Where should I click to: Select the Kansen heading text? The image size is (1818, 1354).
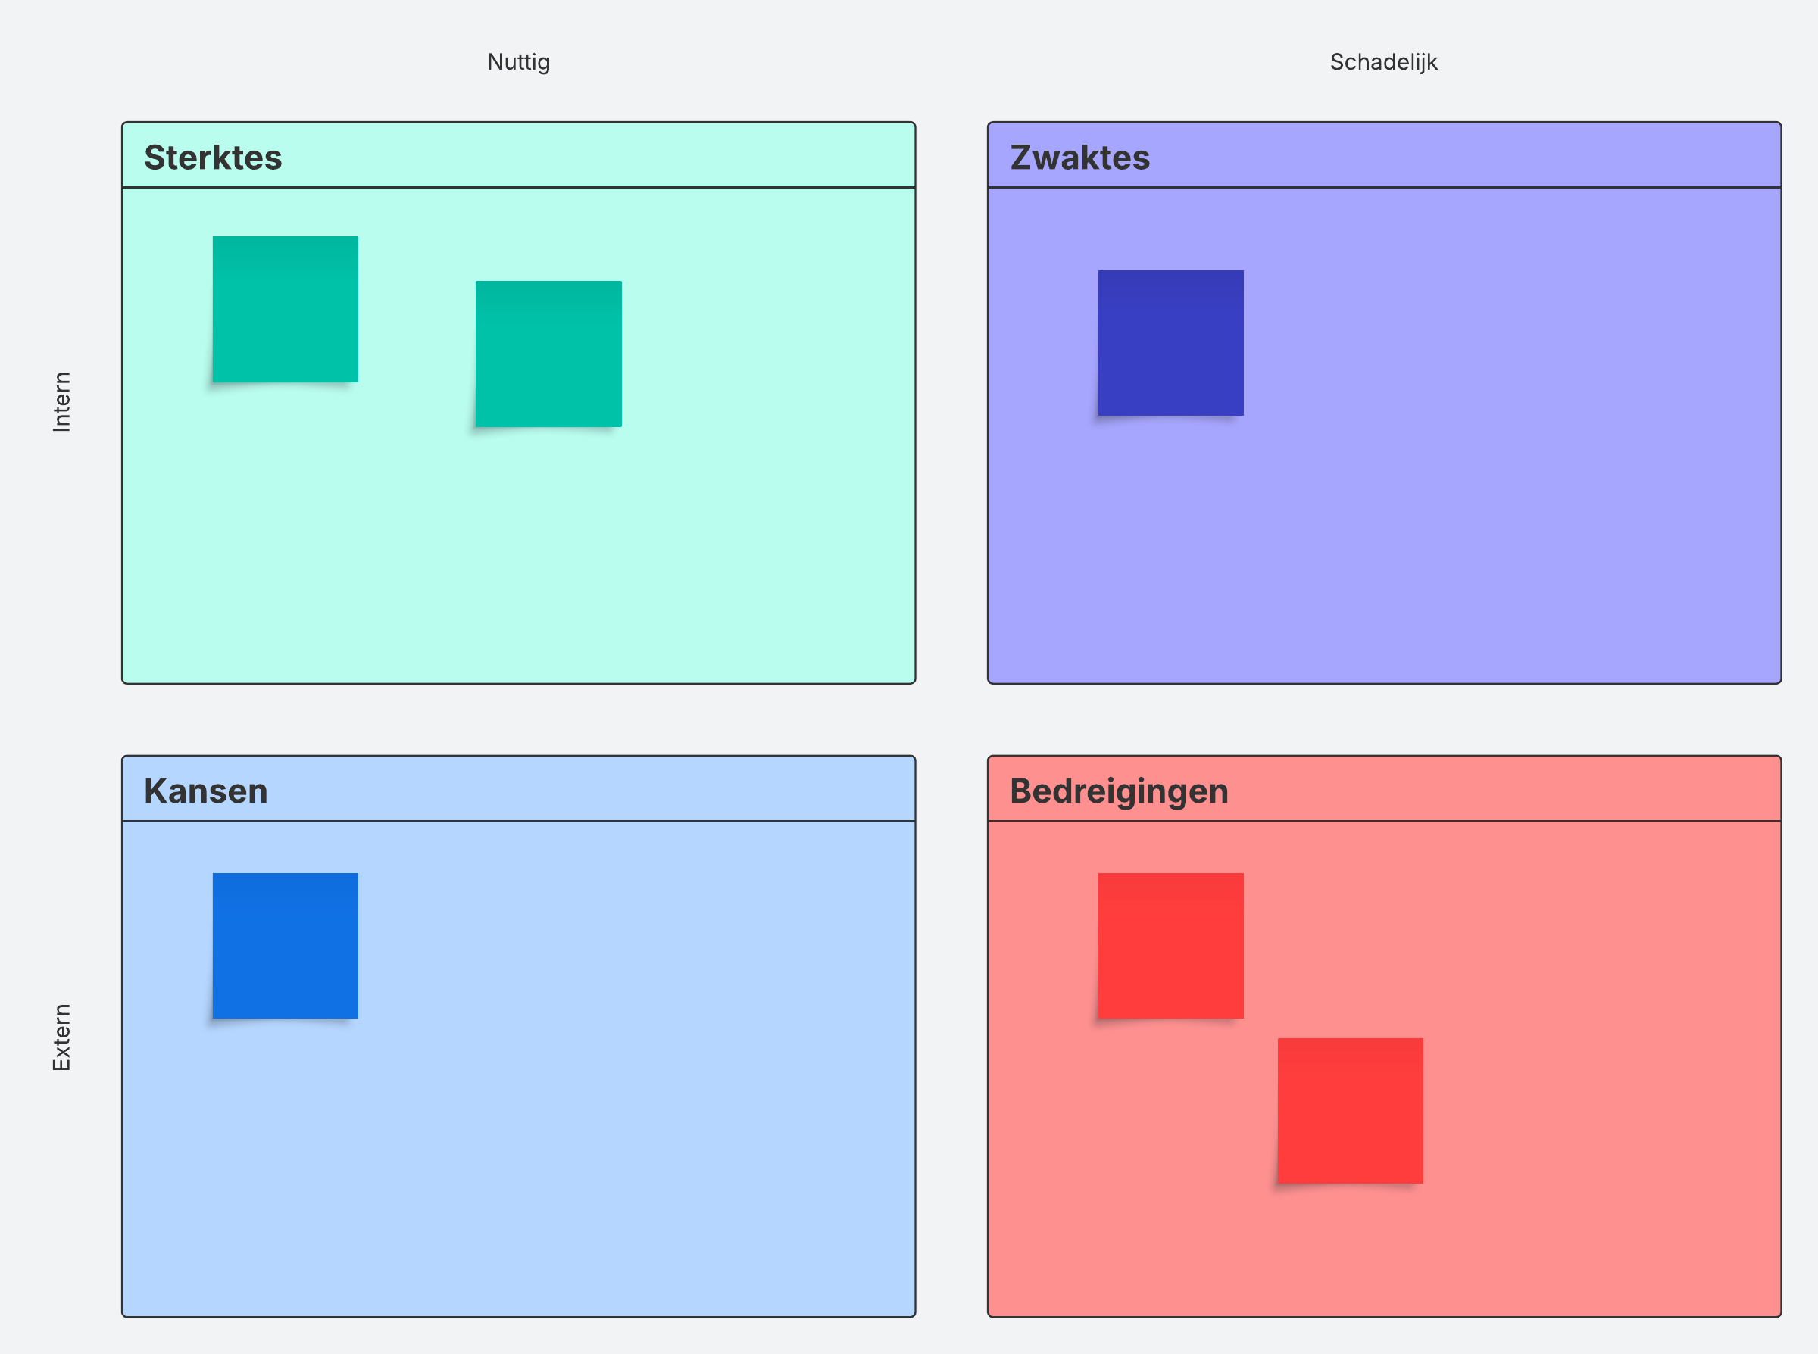[x=206, y=791]
